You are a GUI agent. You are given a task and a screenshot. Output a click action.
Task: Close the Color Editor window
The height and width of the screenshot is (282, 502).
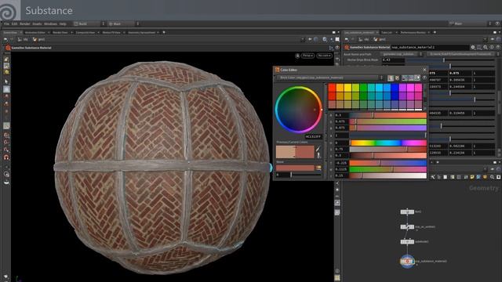[424, 70]
